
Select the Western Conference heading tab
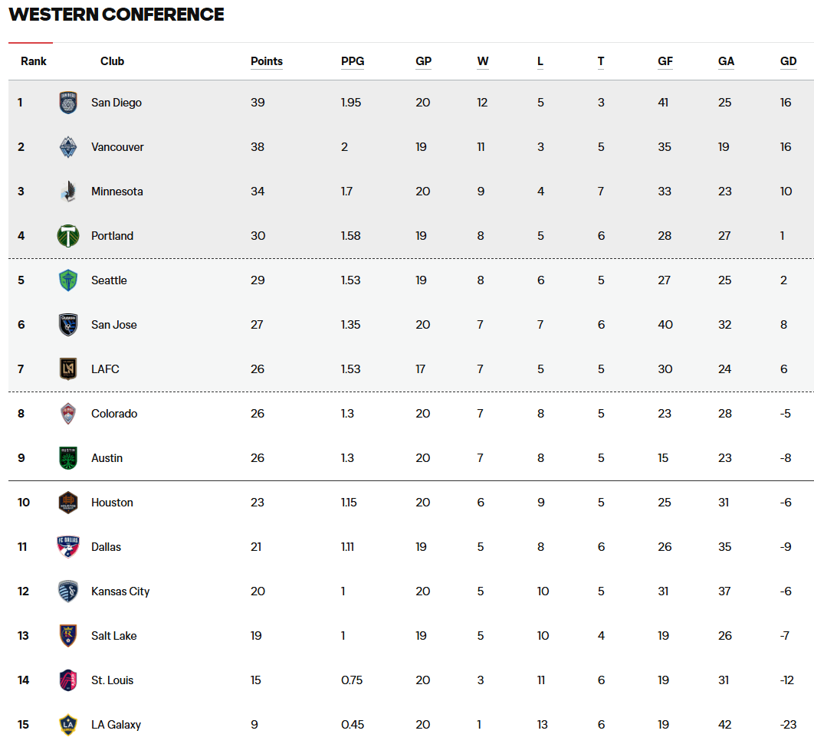pos(117,15)
